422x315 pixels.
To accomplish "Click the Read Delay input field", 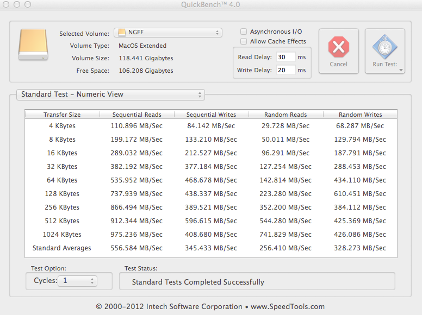I will pyautogui.click(x=286, y=57).
